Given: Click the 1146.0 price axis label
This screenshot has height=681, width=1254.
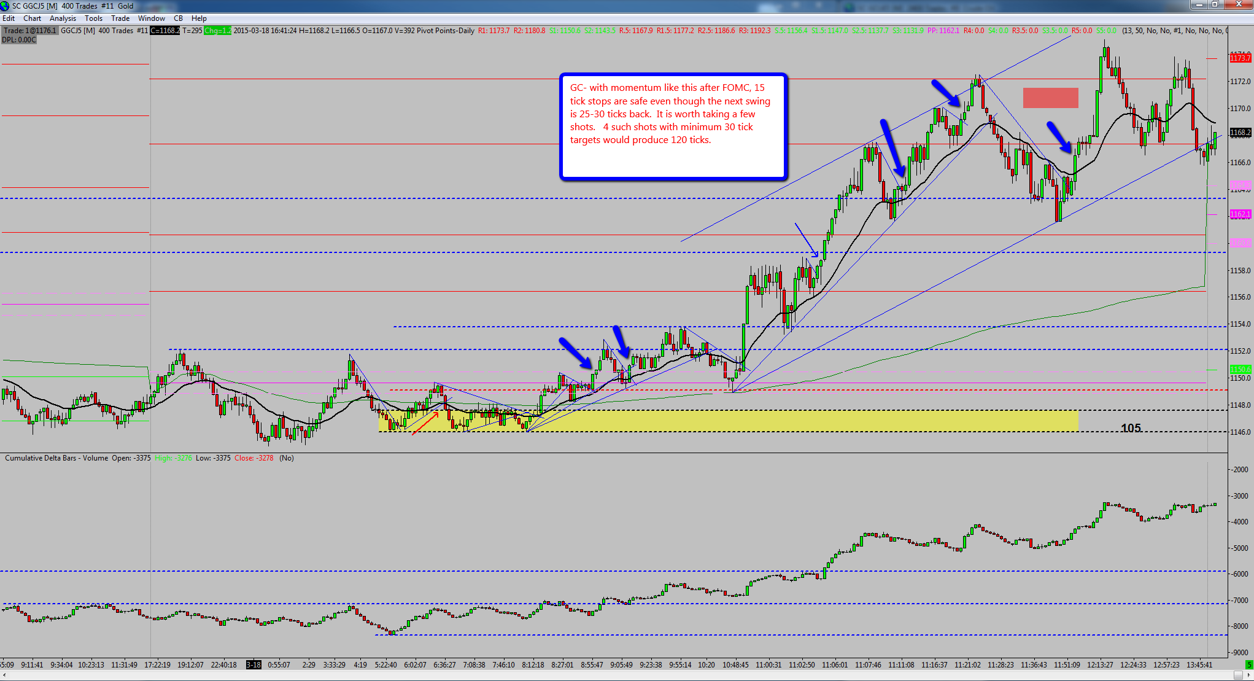Looking at the screenshot, I should coord(1240,432).
